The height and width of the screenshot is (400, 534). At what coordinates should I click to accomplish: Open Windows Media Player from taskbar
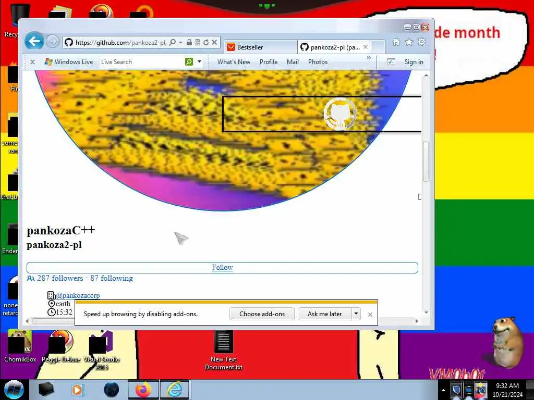tap(77, 390)
